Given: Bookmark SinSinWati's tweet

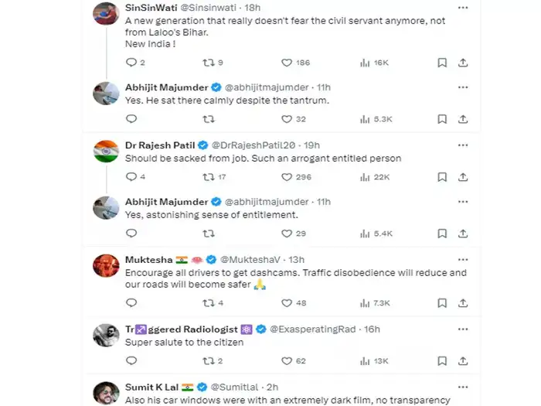Looking at the screenshot, I should point(441,63).
